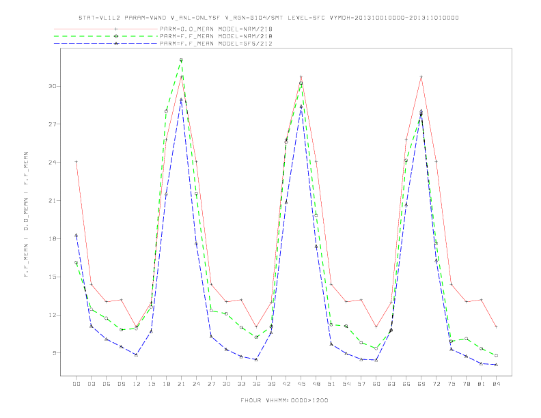Screen dimensions: 541x418
Task: Select legend entry PARM=F.F_MEAN MODEL=GFS/212
Action: (216, 44)
